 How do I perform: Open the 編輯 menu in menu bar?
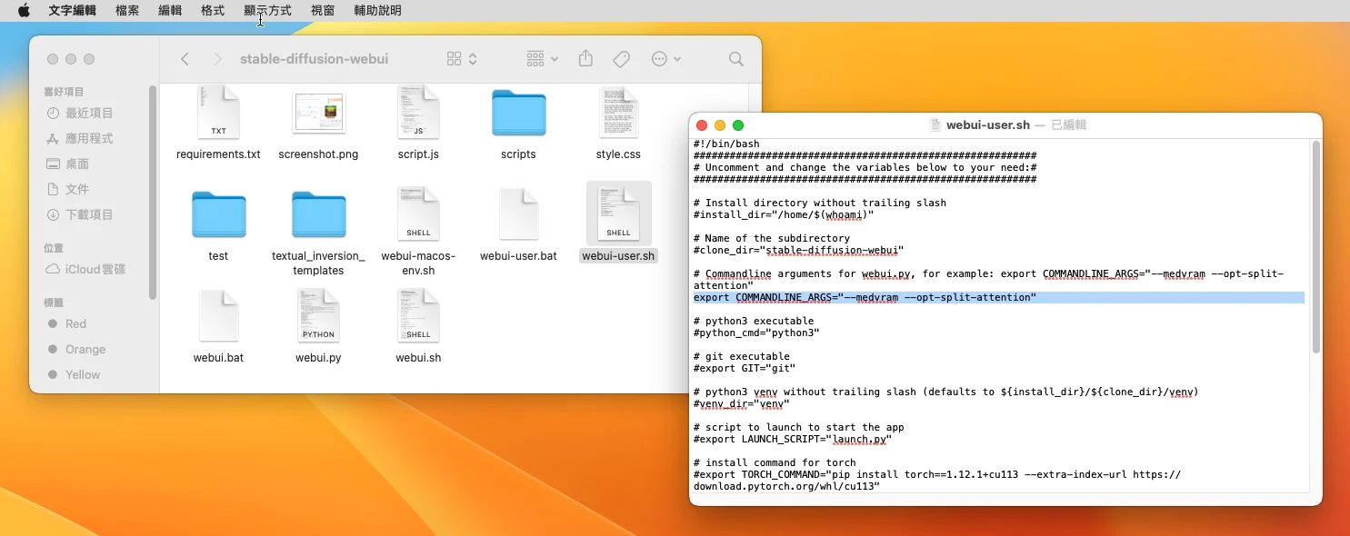click(170, 11)
